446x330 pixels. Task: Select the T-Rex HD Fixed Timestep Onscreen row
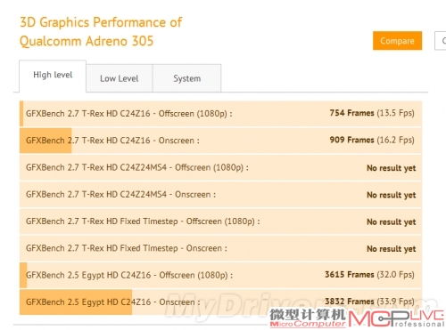point(220,248)
